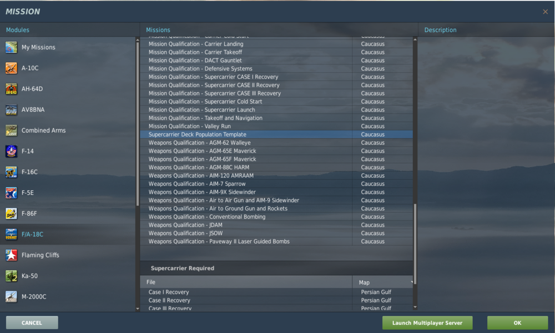Viewport: 555px width, 333px height.
Task: Choose the AH-64D module icon
Action: (x=11, y=89)
